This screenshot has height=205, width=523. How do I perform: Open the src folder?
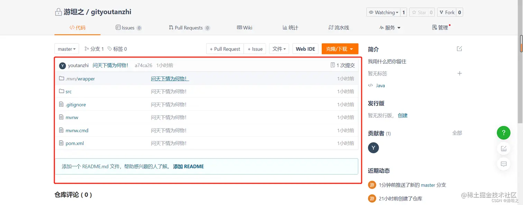pos(68,91)
